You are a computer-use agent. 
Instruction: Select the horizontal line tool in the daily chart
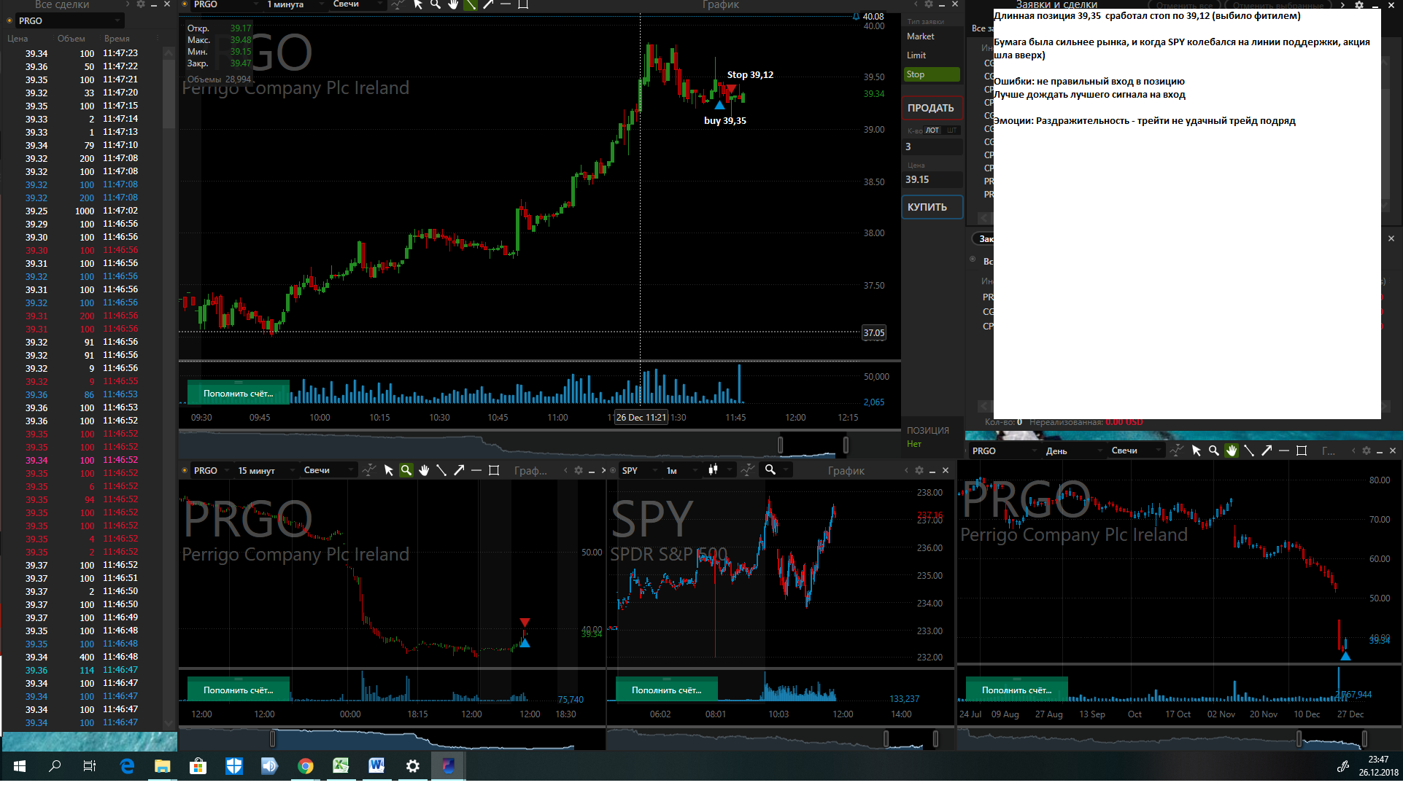[x=1284, y=450]
